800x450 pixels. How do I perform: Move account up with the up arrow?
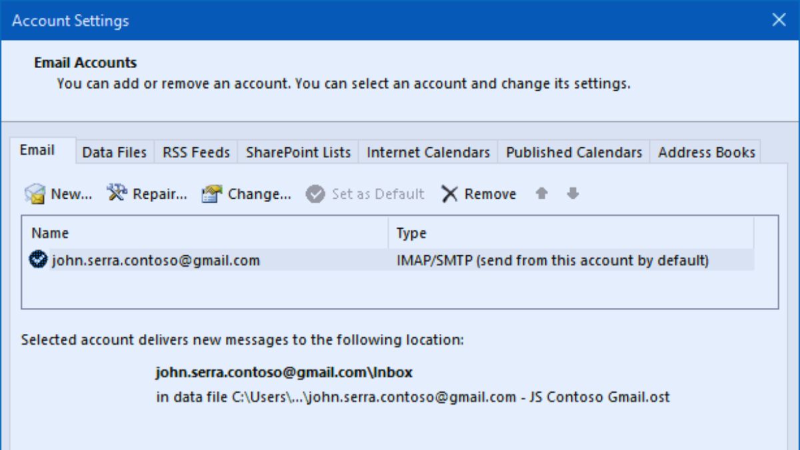pyautogui.click(x=542, y=194)
